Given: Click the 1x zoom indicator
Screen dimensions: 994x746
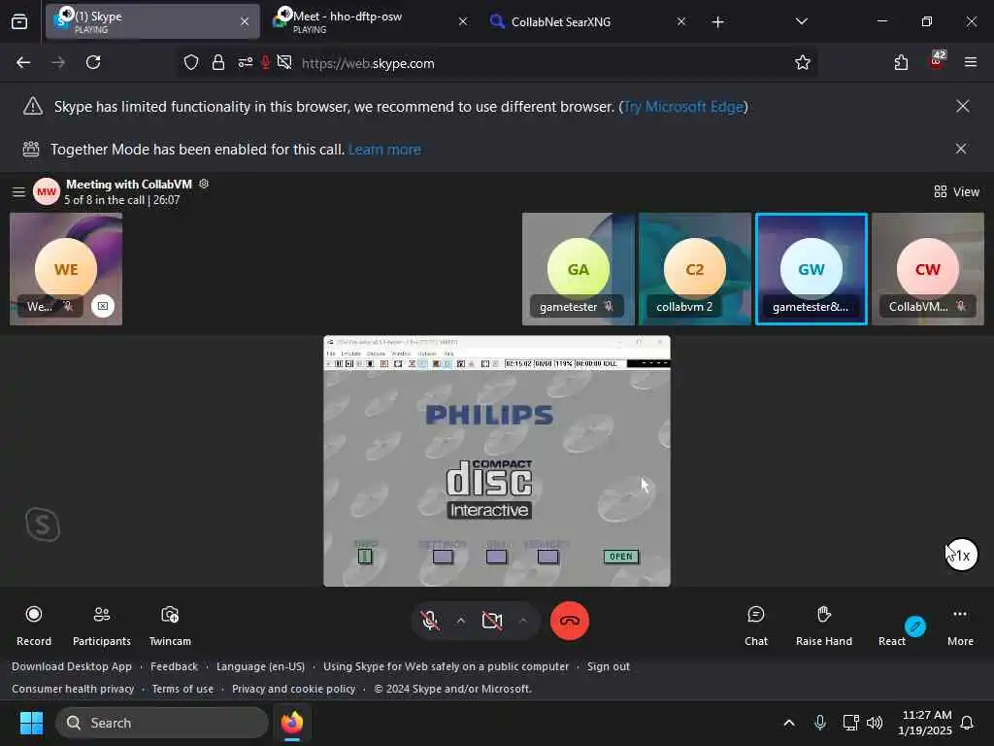Looking at the screenshot, I should point(961,555).
